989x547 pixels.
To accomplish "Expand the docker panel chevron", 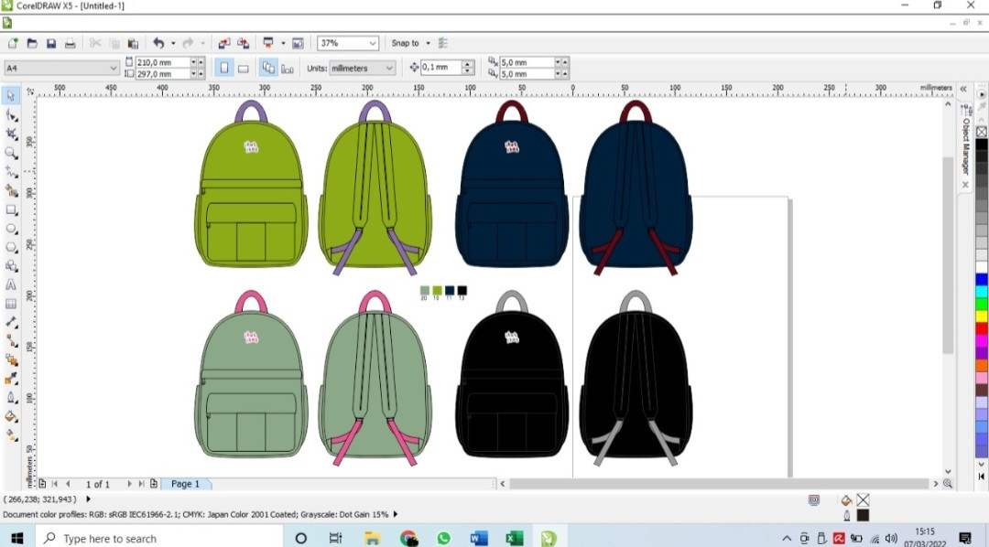I will click(x=963, y=89).
